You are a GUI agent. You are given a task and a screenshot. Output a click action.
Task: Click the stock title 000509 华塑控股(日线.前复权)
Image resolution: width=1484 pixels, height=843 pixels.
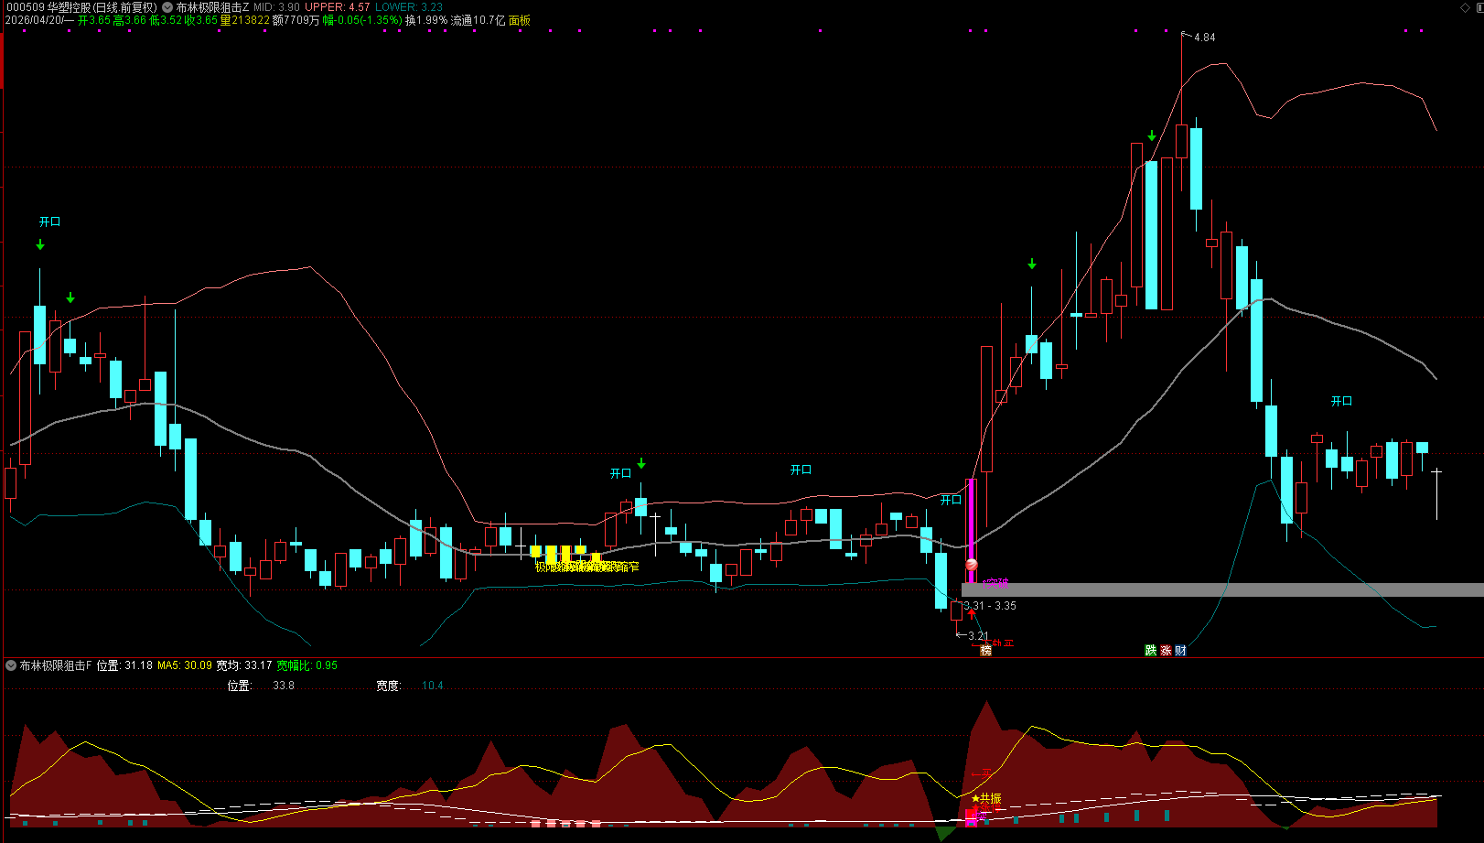point(81,7)
